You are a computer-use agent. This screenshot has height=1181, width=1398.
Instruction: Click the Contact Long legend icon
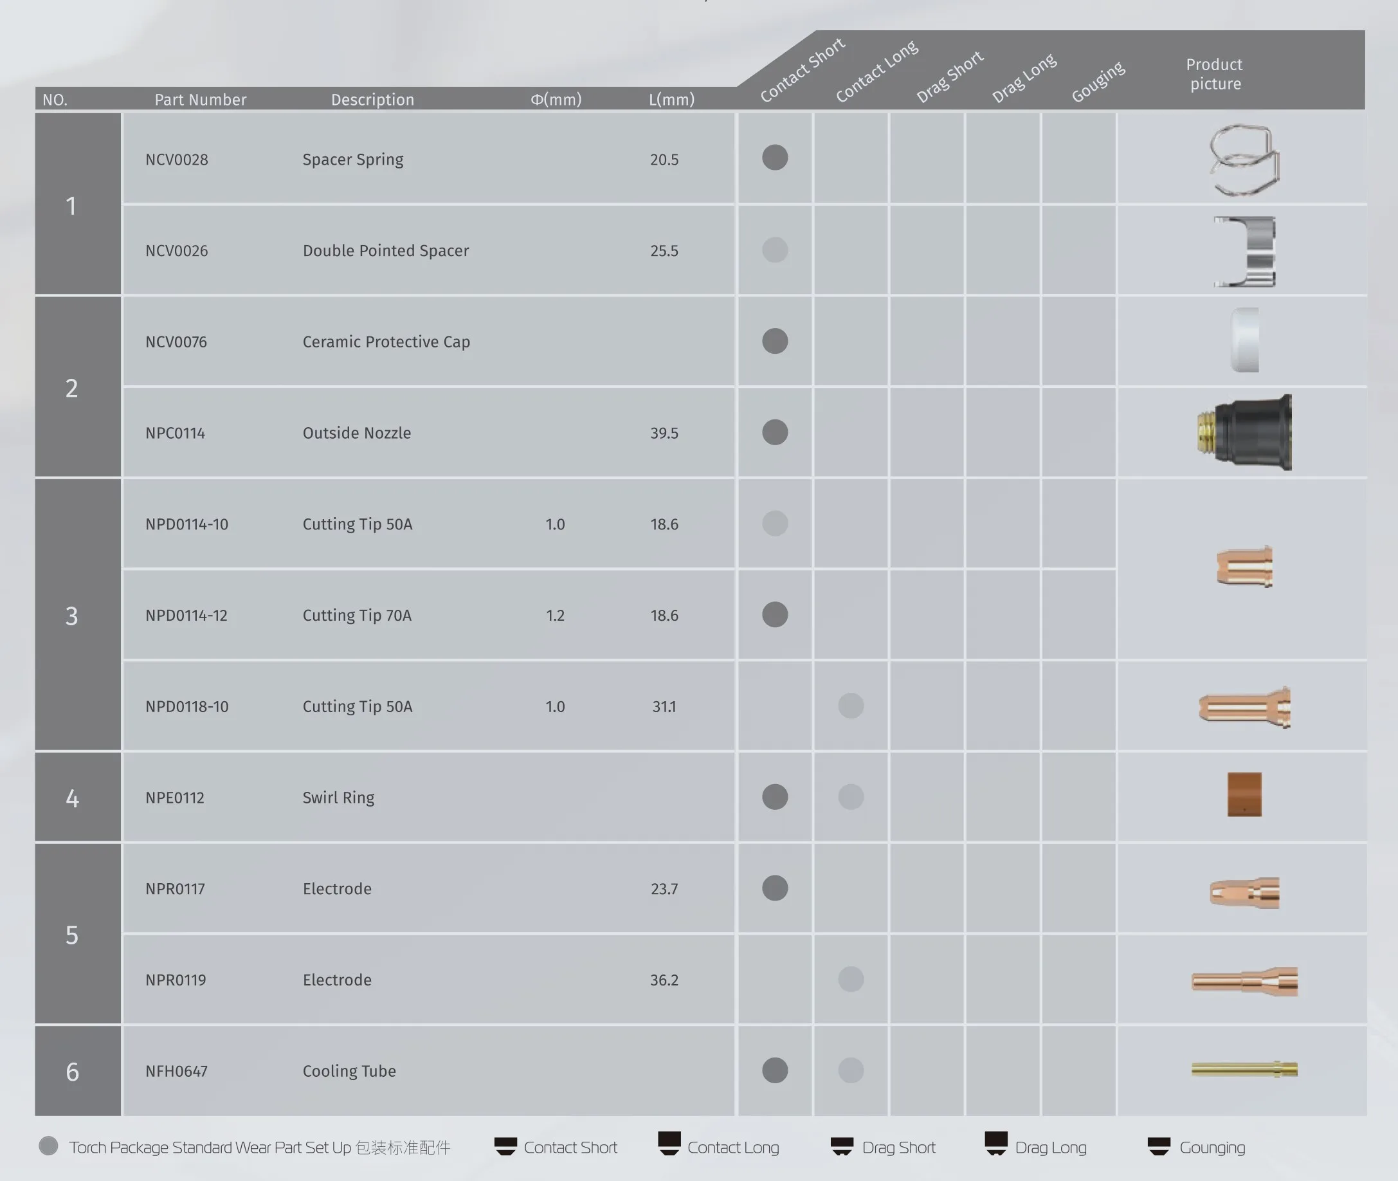(x=669, y=1144)
